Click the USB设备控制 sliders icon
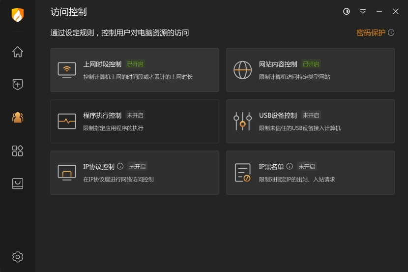The height and width of the screenshot is (272, 408). 242,121
